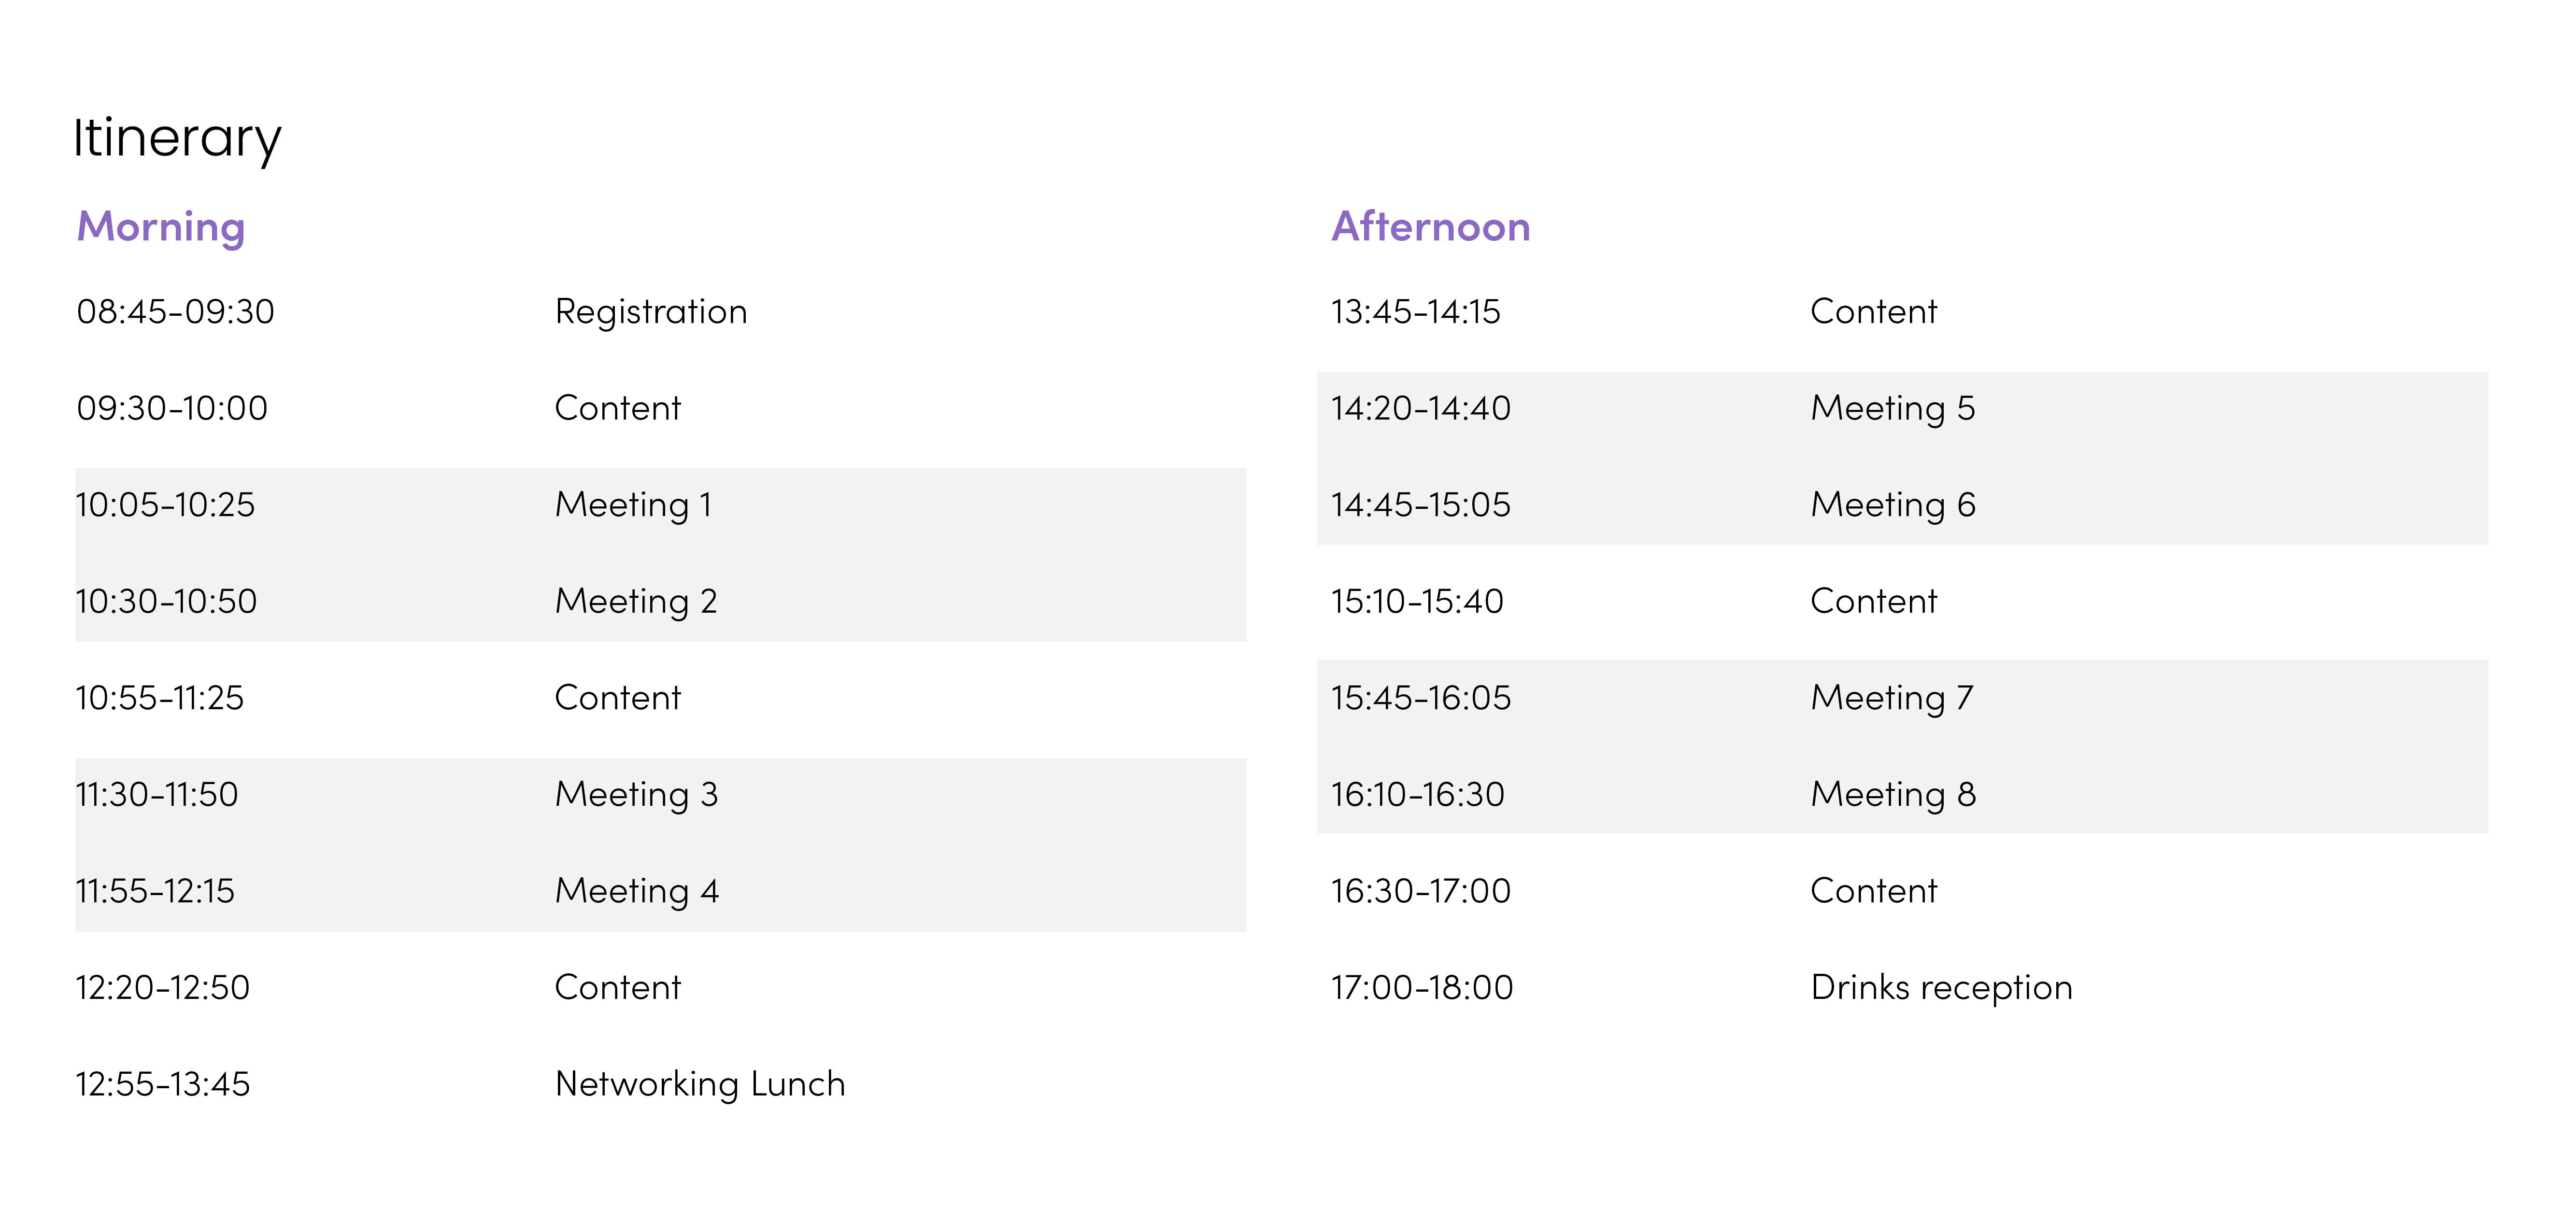The width and height of the screenshot is (2576, 1207).
Task: Select the Meeting 3 entry
Action: click(x=636, y=795)
